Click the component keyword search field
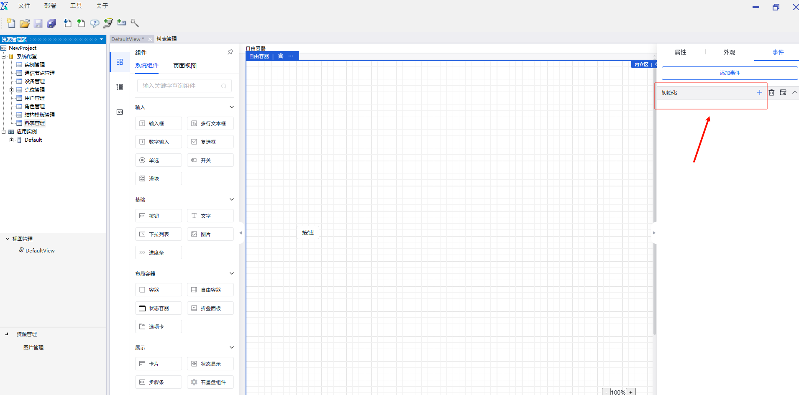This screenshot has height=395, width=799. click(180, 86)
